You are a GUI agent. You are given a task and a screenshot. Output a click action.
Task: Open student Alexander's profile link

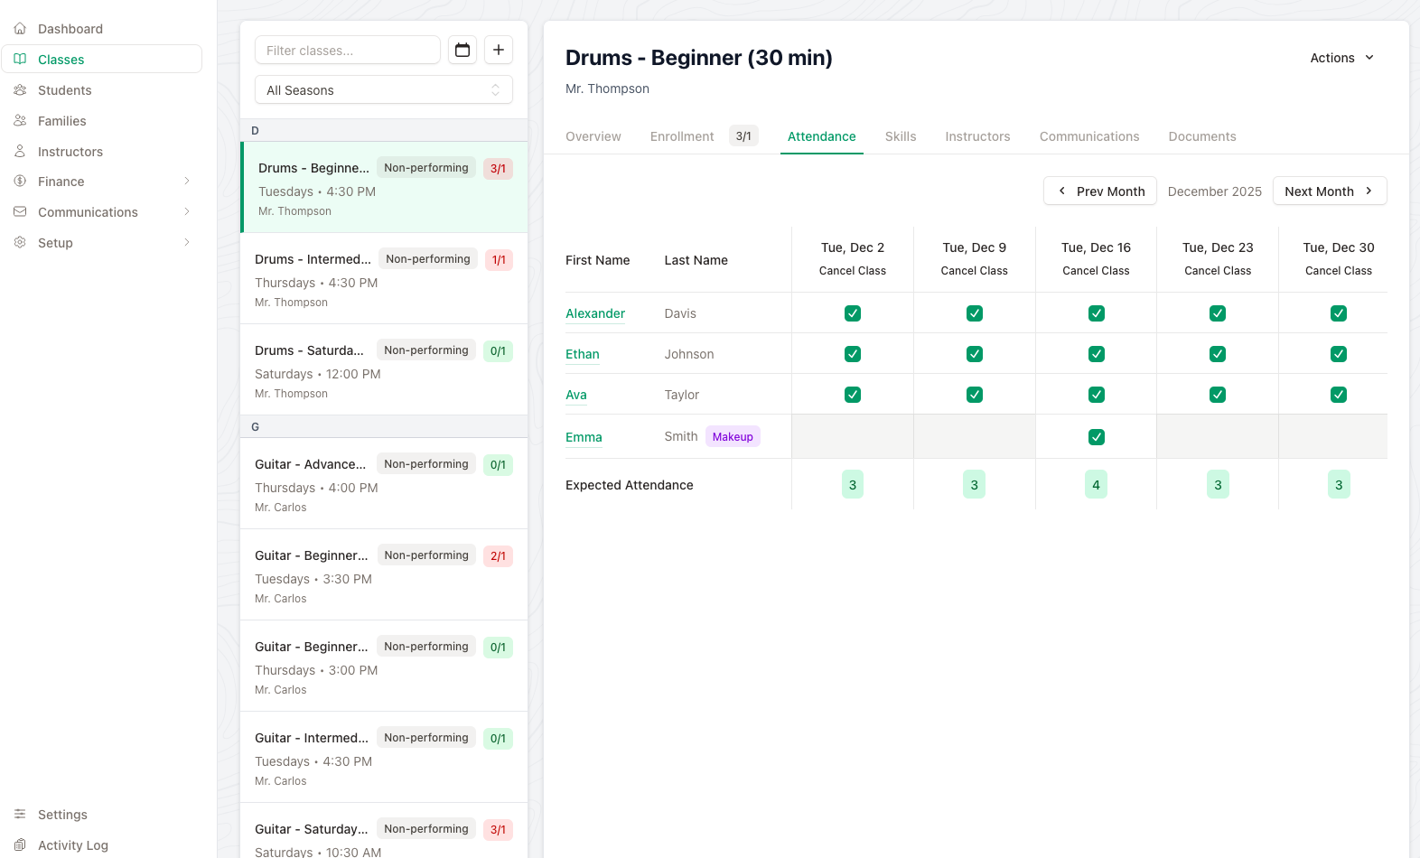595,313
